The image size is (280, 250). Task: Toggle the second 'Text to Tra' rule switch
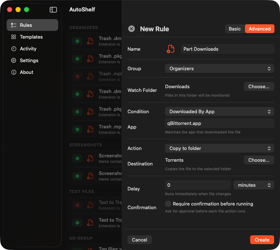(77, 223)
